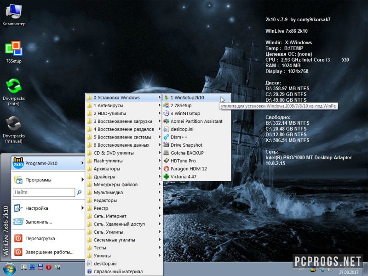Open Driverpacks (auto) desktop icon
Image resolution: width=368 pixels, height=276 pixels.
14,92
